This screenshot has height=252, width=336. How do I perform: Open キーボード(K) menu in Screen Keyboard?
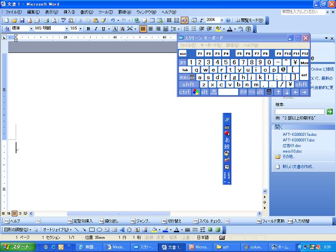pyautogui.click(x=211, y=45)
